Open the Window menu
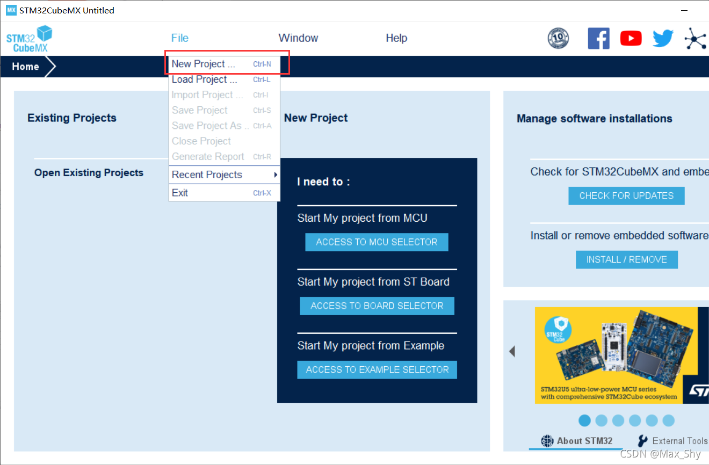This screenshot has width=709, height=465. (298, 38)
